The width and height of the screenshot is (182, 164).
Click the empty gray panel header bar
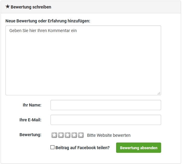point(121,7)
